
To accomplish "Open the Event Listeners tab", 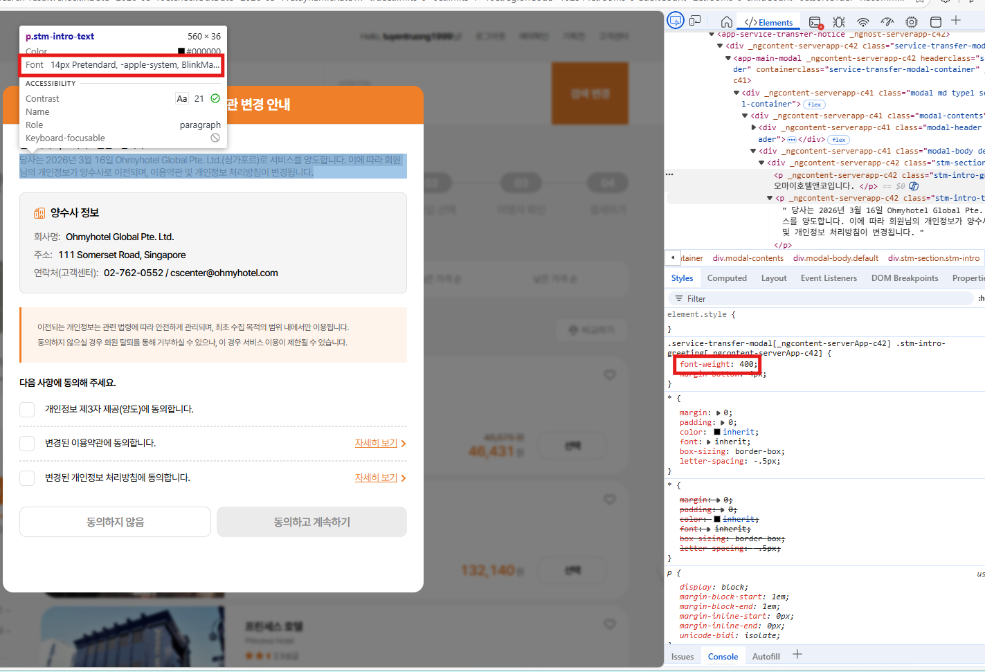I will coord(829,278).
